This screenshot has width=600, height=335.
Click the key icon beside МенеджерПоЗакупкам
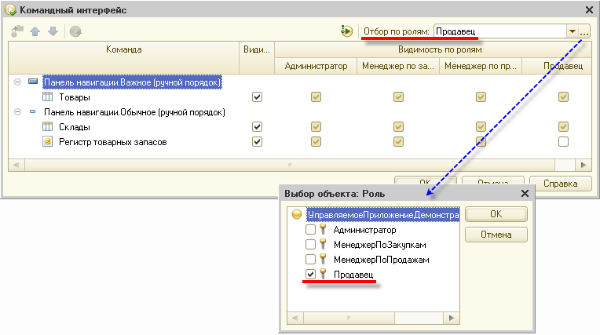pos(323,244)
